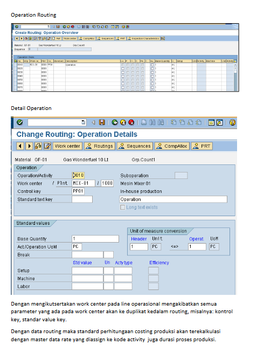
Task: Click small back triangle beside command field
Action: 94,122
